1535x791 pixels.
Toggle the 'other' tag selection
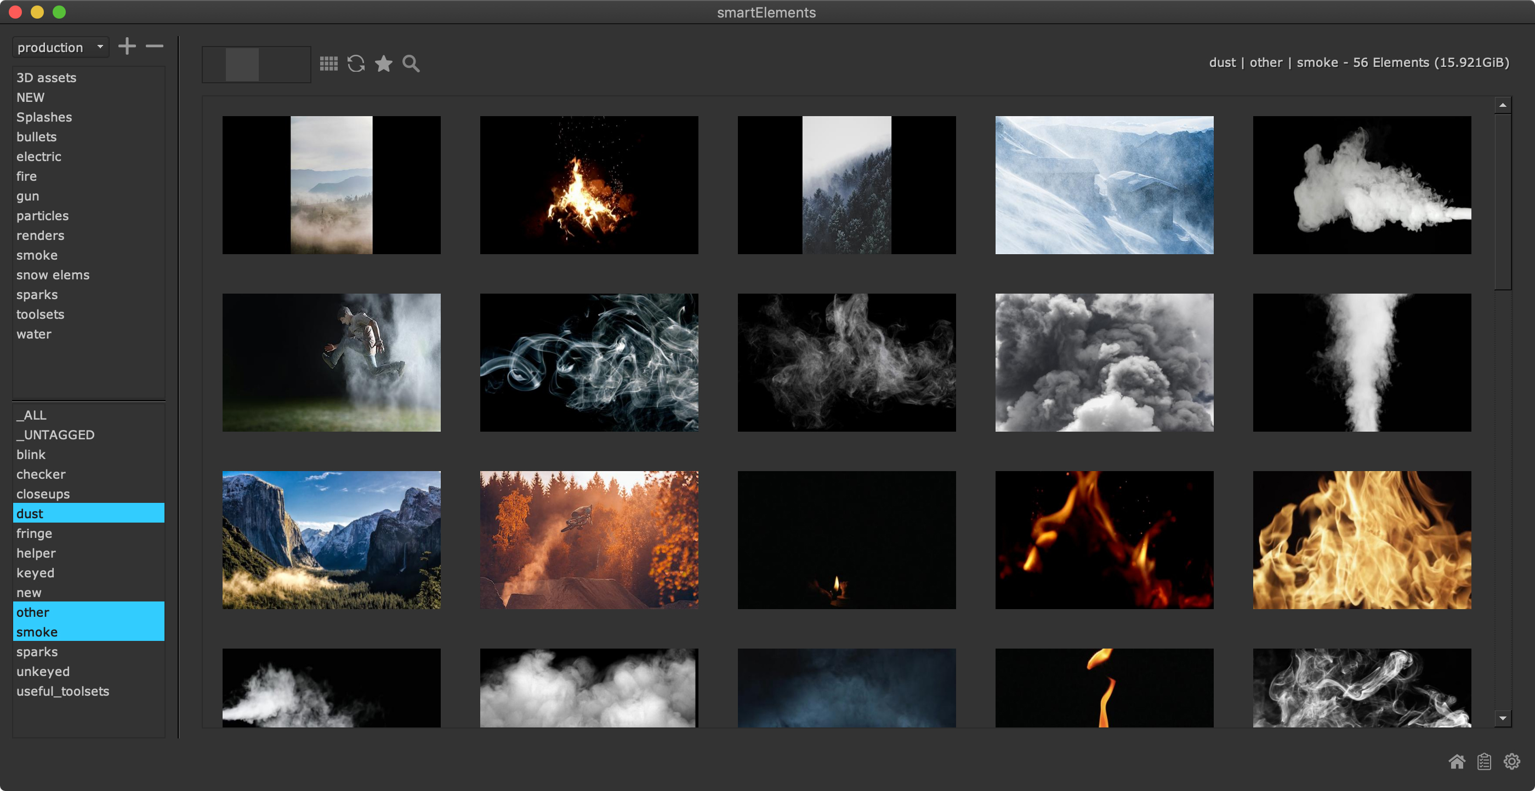pos(88,612)
